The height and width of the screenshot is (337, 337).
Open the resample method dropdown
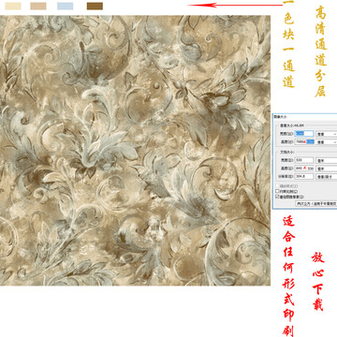click(316, 203)
